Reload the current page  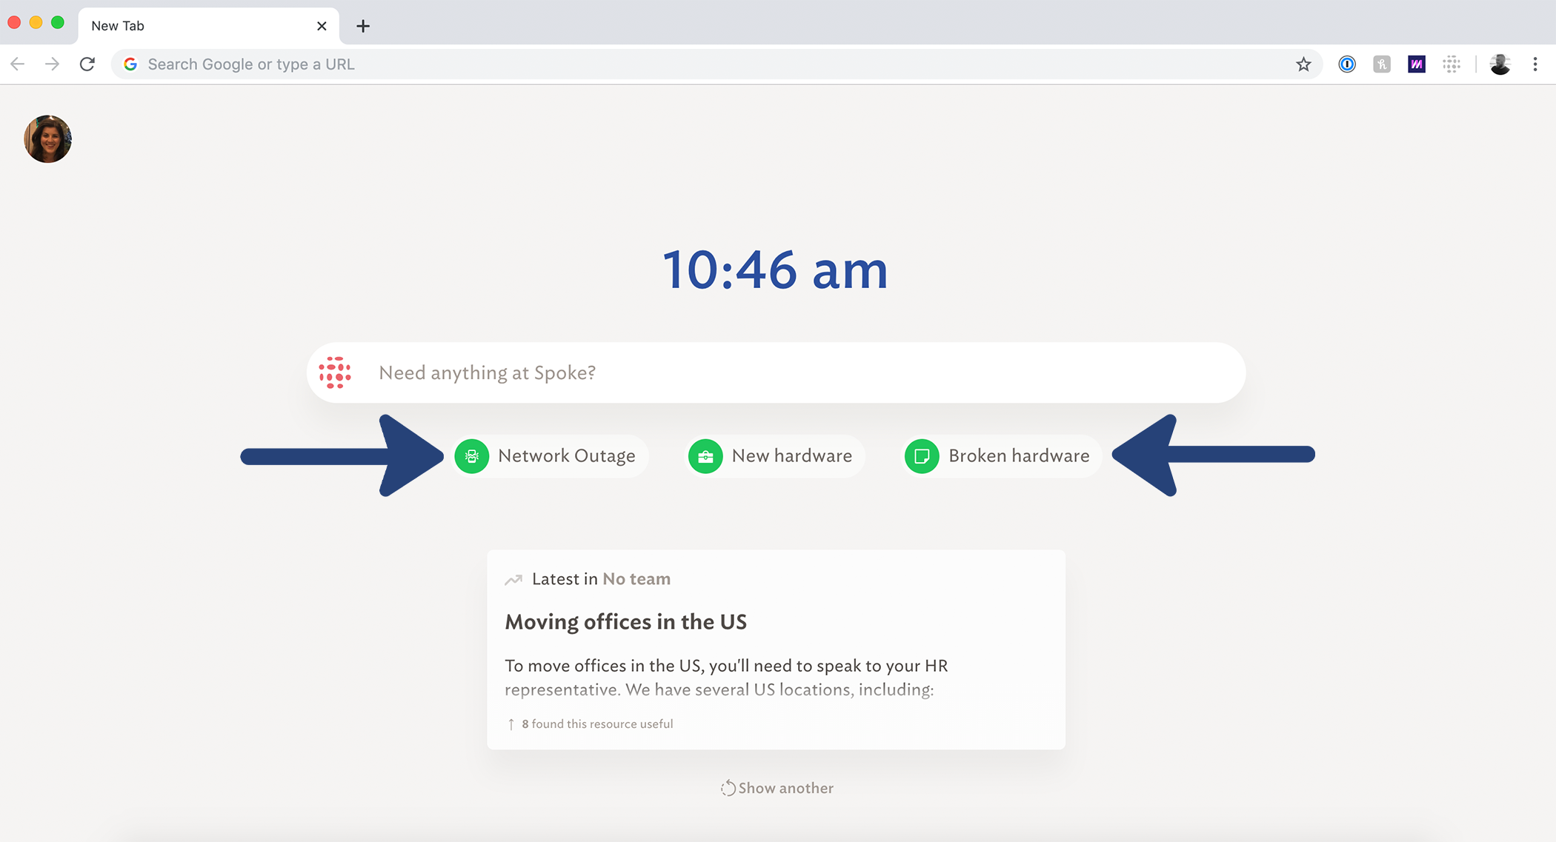[87, 64]
